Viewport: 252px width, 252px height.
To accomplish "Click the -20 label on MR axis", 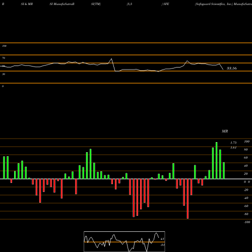I will [x=246, y=190].
